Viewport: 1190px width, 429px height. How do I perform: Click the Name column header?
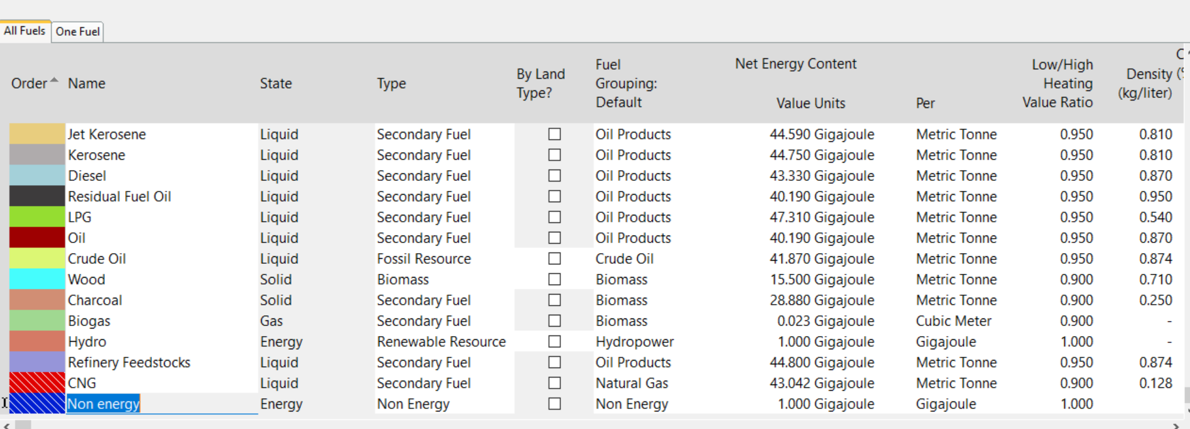87,84
